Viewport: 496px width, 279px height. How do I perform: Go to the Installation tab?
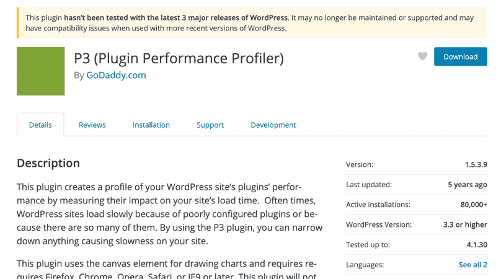click(x=151, y=125)
